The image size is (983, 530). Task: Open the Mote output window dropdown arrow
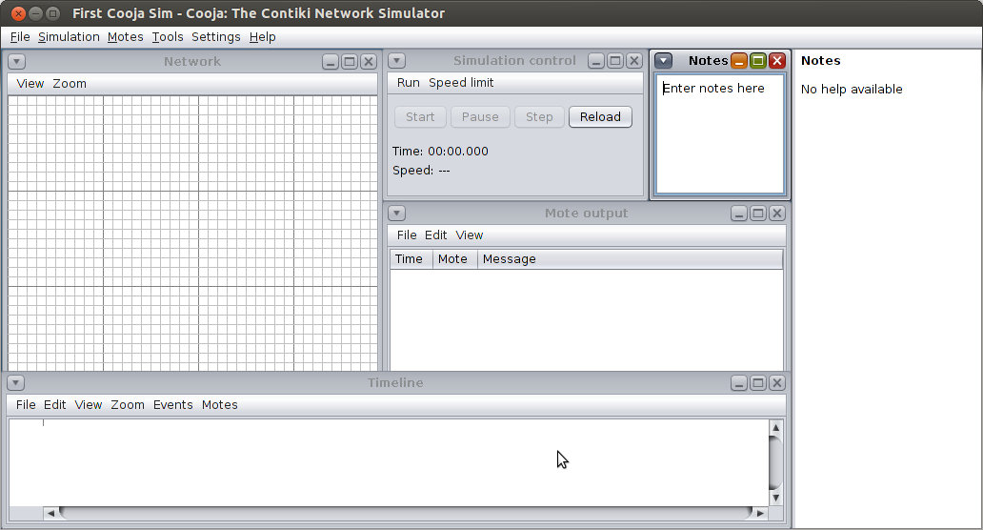tap(396, 214)
